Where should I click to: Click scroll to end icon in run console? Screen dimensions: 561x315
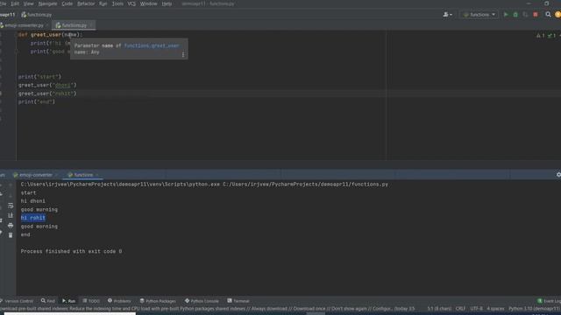[x=11, y=215]
